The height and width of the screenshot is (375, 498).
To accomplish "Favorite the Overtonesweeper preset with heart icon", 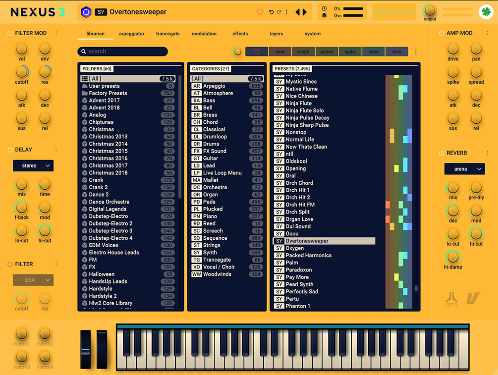I will point(260,12).
